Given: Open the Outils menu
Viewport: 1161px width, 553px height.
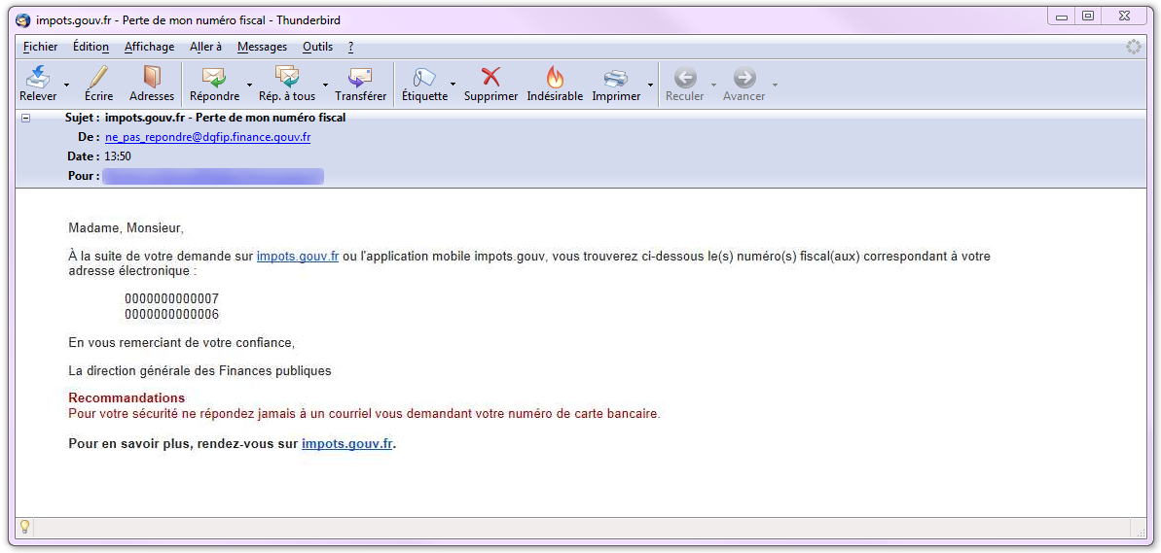Looking at the screenshot, I should coord(317,47).
